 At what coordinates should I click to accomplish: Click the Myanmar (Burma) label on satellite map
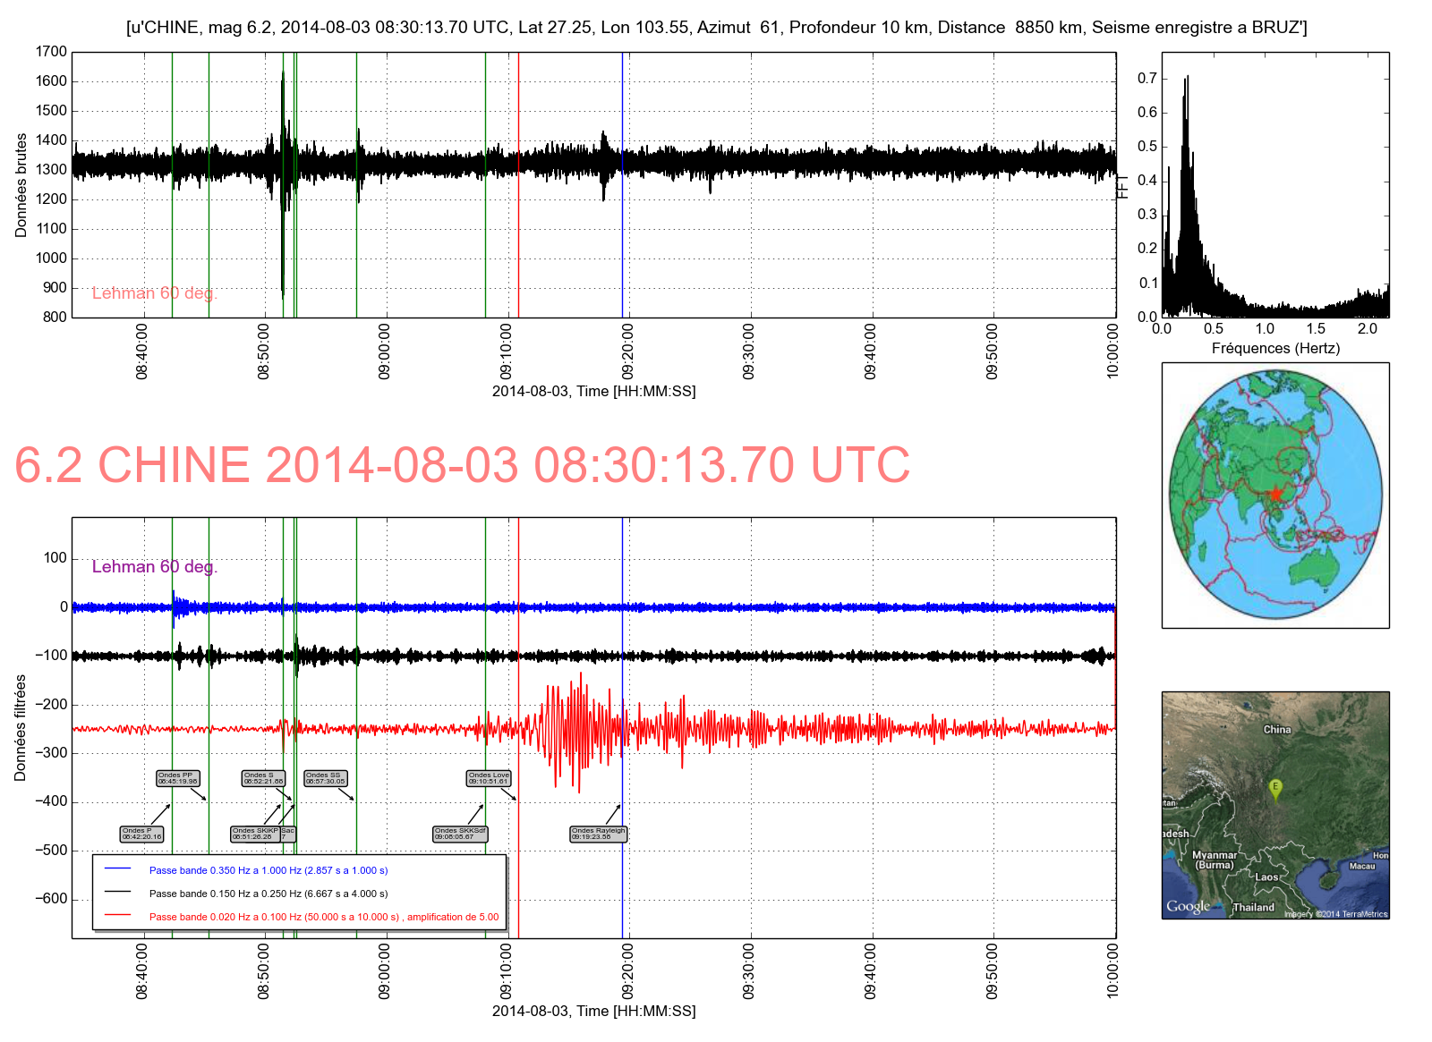pos(1215,860)
